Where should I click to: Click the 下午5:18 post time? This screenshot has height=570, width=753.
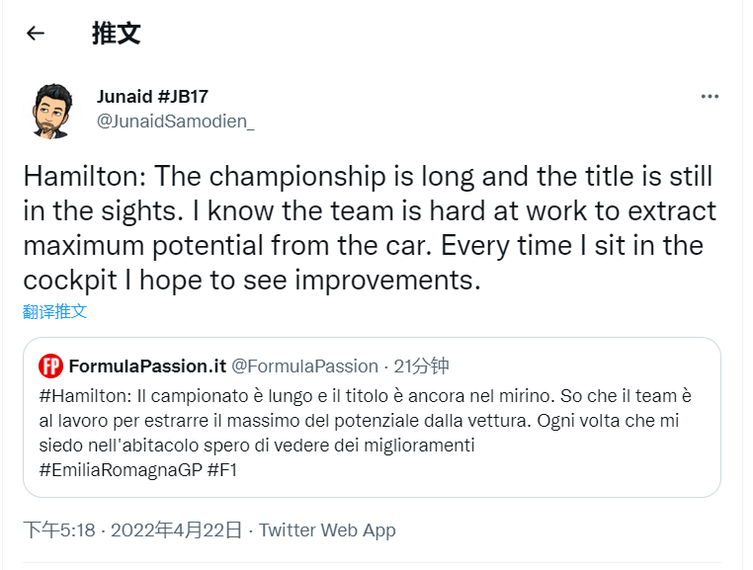tap(59, 530)
